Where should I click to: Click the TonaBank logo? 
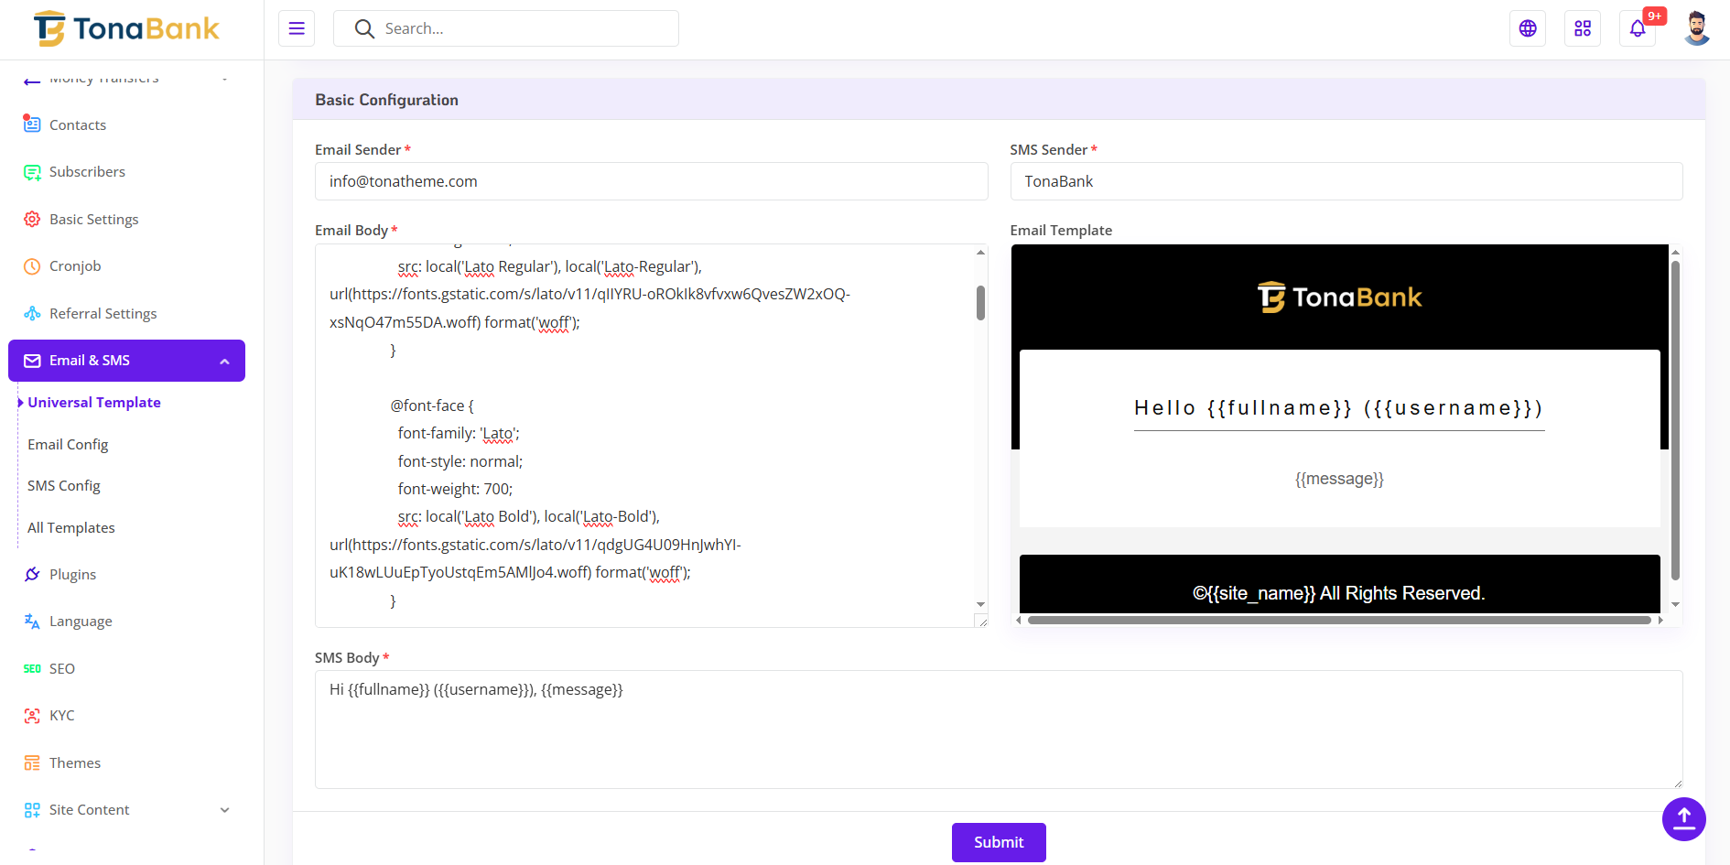pyautogui.click(x=126, y=29)
